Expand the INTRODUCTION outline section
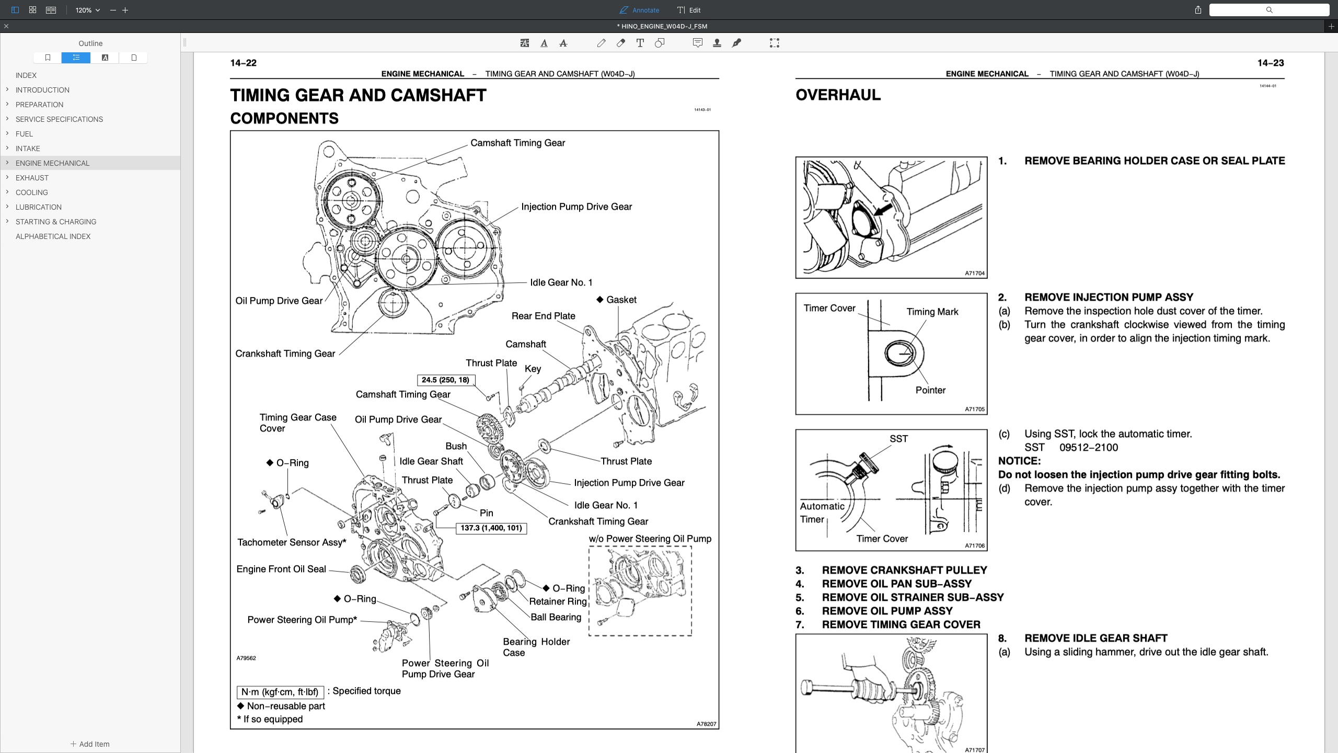 [x=7, y=90]
